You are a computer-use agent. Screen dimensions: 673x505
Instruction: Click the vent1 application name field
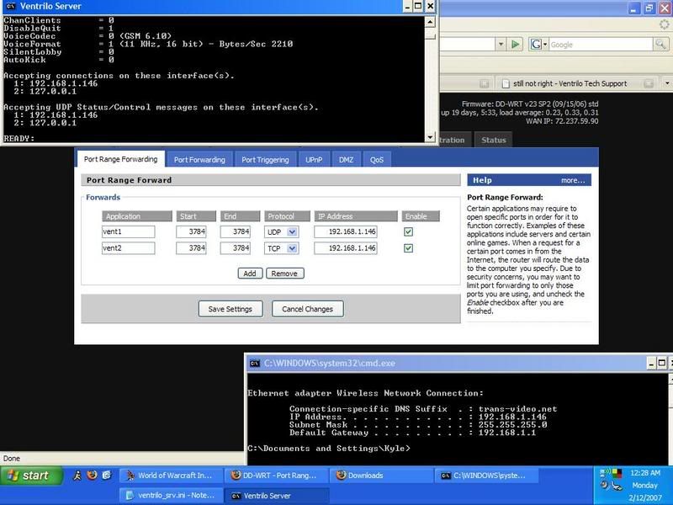tap(129, 232)
